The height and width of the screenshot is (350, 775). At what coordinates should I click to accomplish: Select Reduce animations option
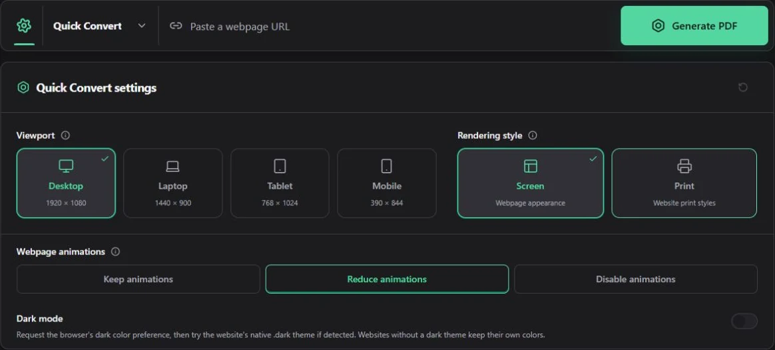coord(387,279)
